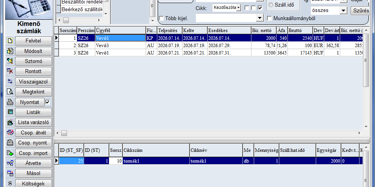Click the icon beside the Csop. átvét button

click(x=10, y=133)
